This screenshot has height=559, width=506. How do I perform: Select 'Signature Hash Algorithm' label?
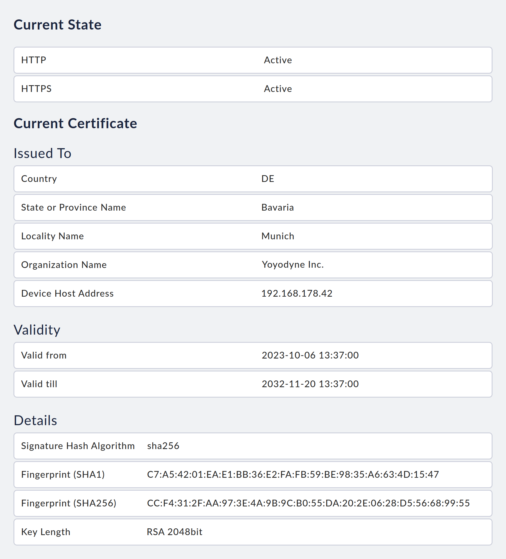pyautogui.click(x=78, y=446)
